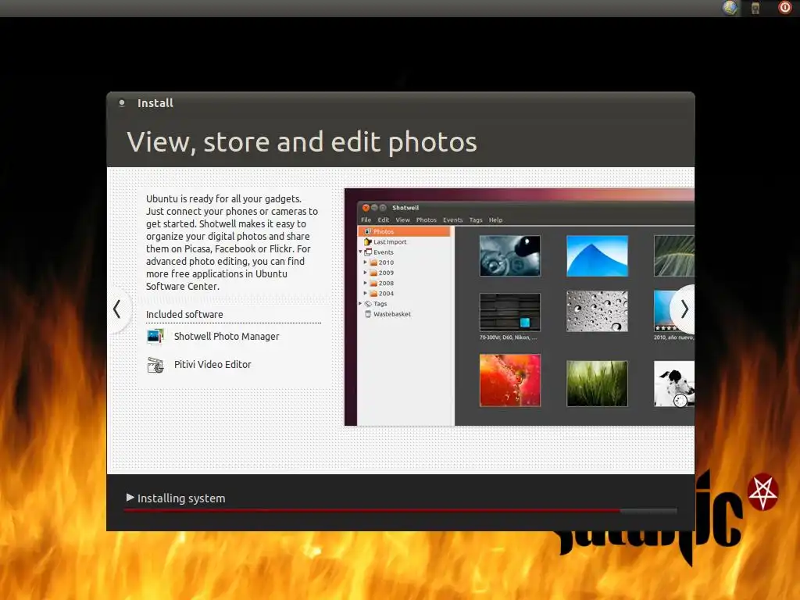Viewport: 800px width, 600px height.
Task: Click the red installation progress bar
Action: pos(401,510)
